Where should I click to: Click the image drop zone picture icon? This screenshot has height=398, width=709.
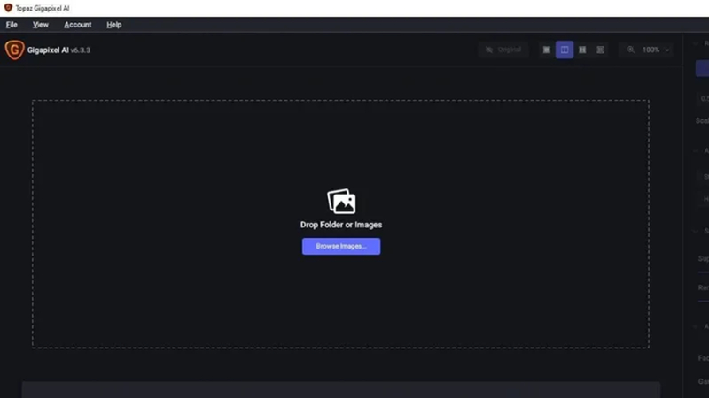341,202
